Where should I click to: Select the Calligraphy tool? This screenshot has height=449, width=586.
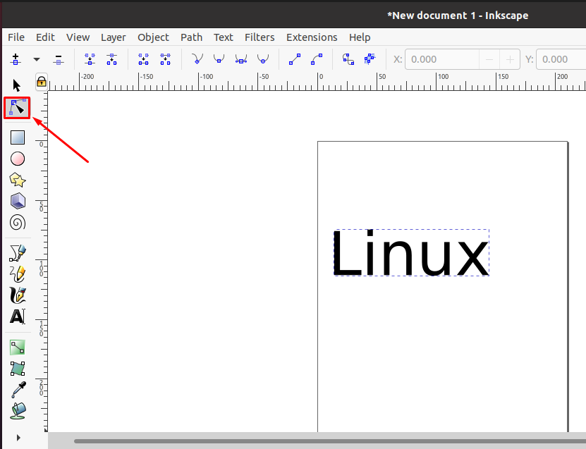pos(17,295)
